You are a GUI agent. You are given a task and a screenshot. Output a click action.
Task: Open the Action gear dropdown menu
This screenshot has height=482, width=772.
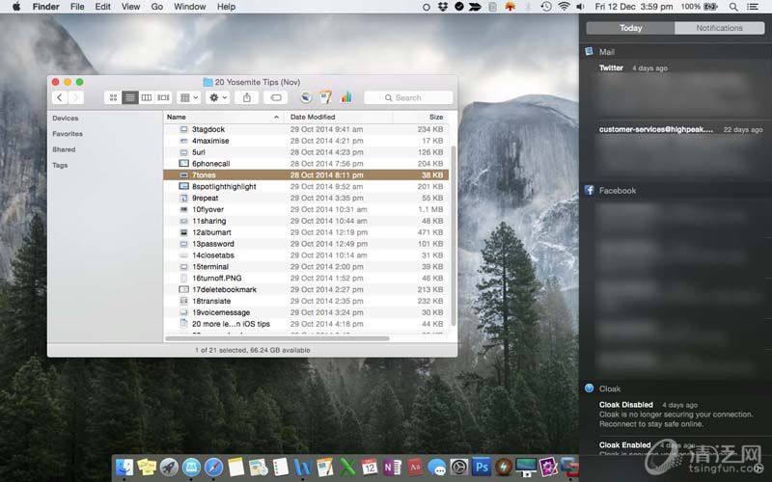(x=218, y=97)
